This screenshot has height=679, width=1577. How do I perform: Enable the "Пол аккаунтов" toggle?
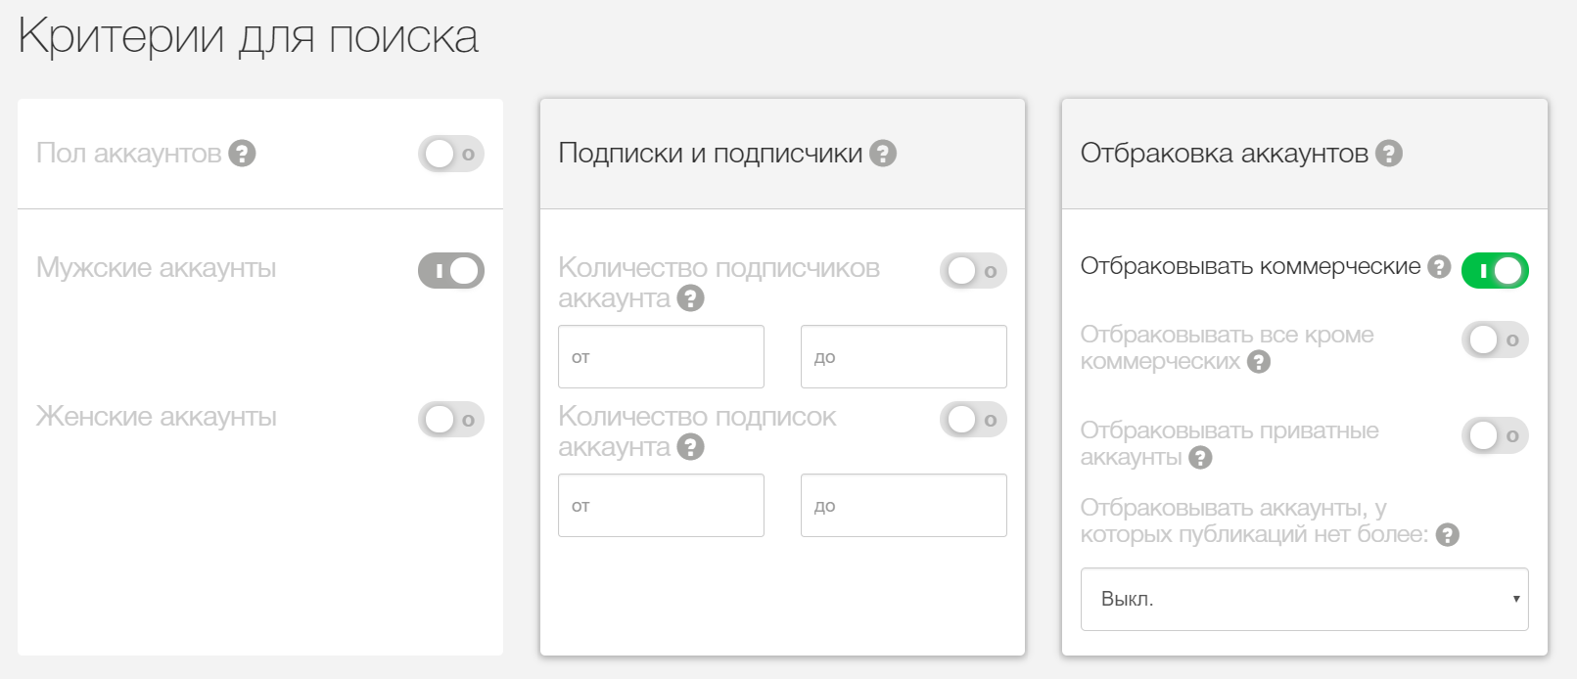coord(451,154)
